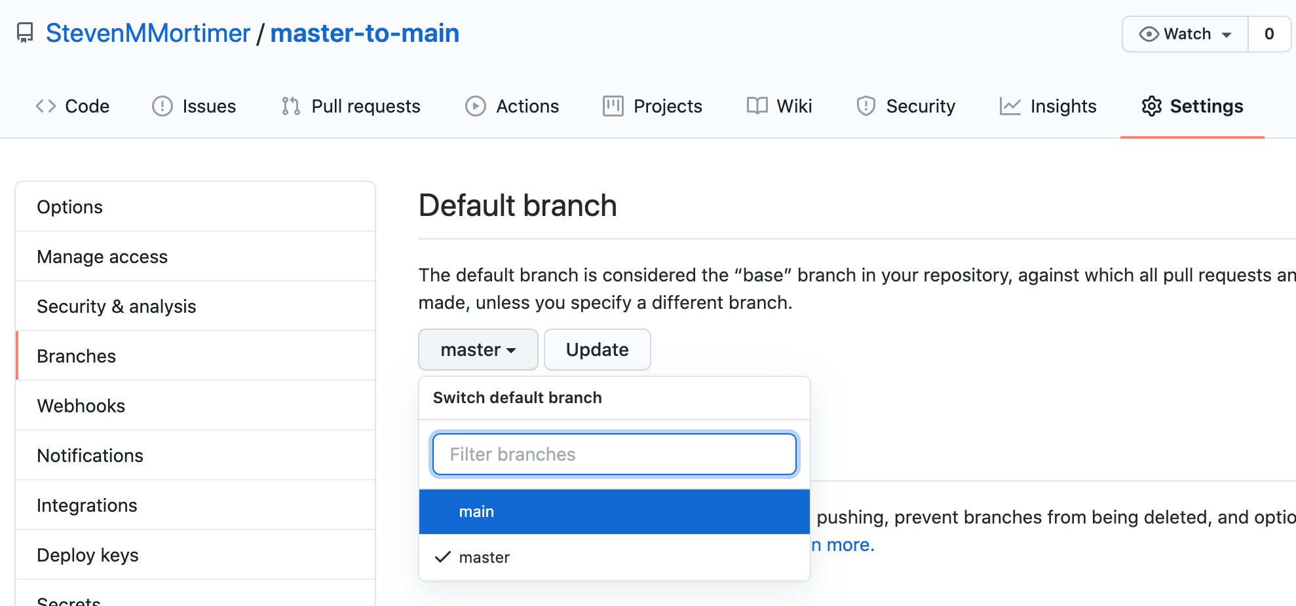Click the Insights graph icon
The width and height of the screenshot is (1296, 606).
(x=1010, y=106)
